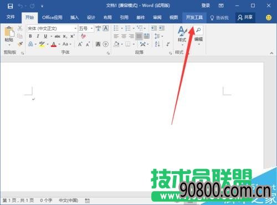Image resolution: width=277 pixels, height=205 pixels.
Task: Increase font size with grow icon
Action: [80, 44]
